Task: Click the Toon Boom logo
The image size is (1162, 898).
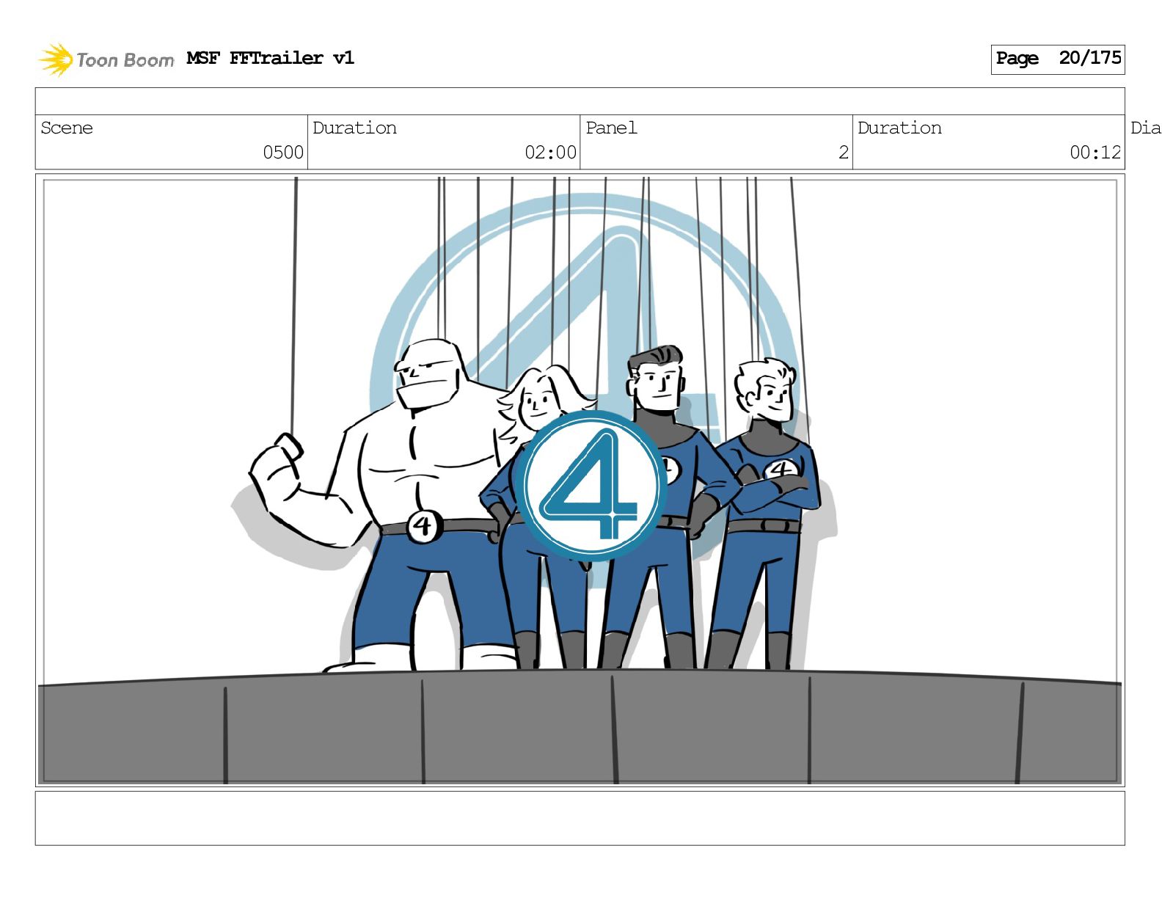Action: point(106,59)
